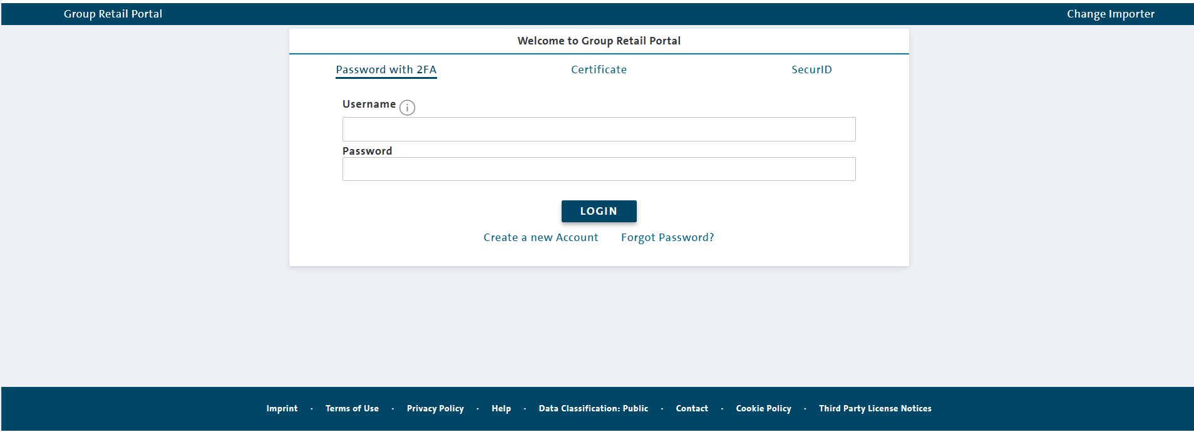
Task: Open Terms of Use footer link
Action: coord(352,408)
